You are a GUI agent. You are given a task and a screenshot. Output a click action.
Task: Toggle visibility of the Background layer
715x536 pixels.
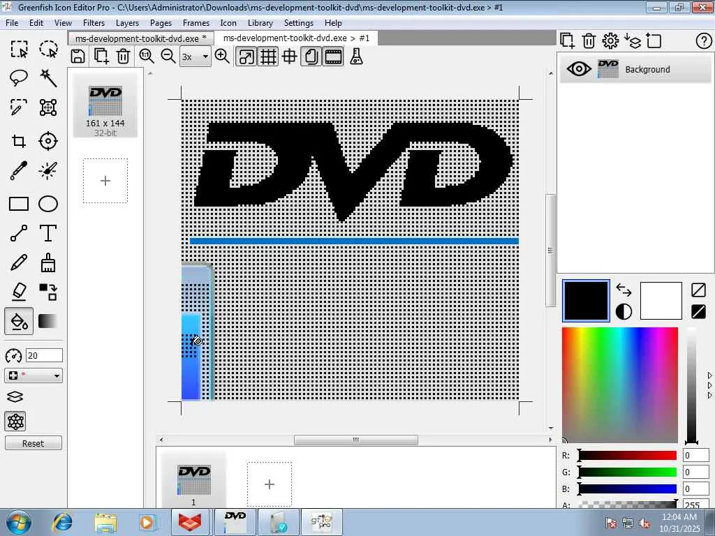pos(579,69)
